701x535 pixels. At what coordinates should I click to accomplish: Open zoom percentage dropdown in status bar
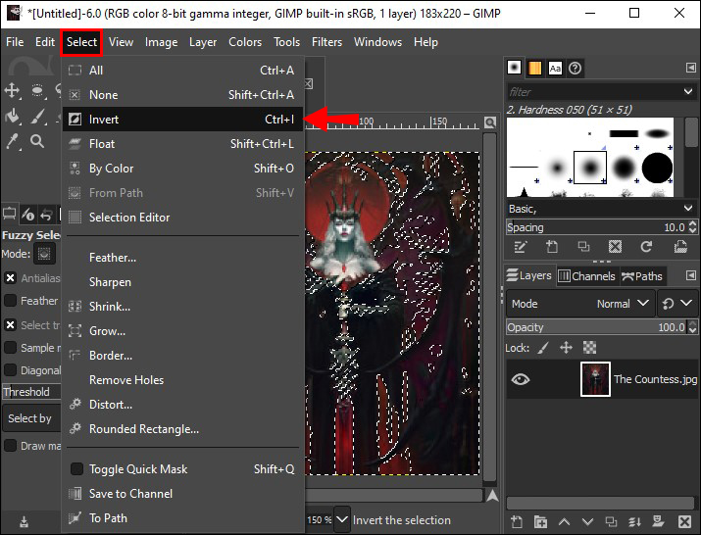[x=342, y=519]
